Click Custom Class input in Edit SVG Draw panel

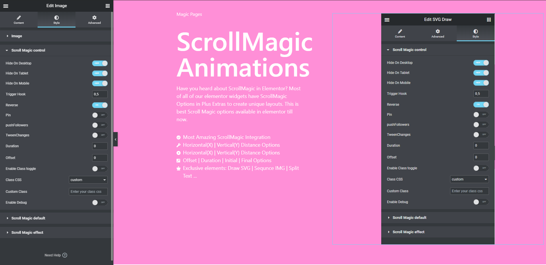[469, 191]
